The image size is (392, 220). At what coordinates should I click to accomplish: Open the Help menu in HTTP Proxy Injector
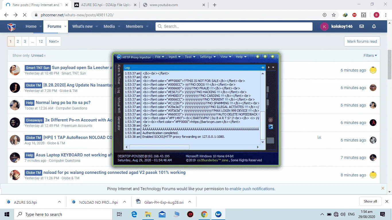pos(241,57)
